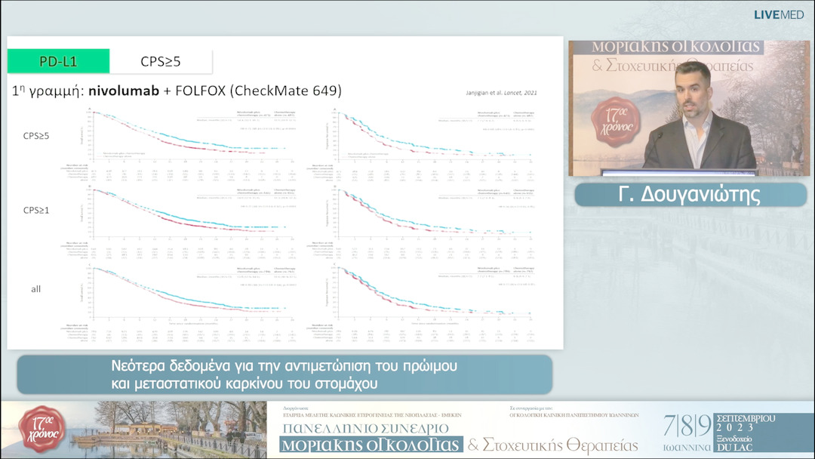Screen dimensions: 815x459
Task: Click the speaker name banner Γ. Δουγανιώτης
Action: coord(690,195)
